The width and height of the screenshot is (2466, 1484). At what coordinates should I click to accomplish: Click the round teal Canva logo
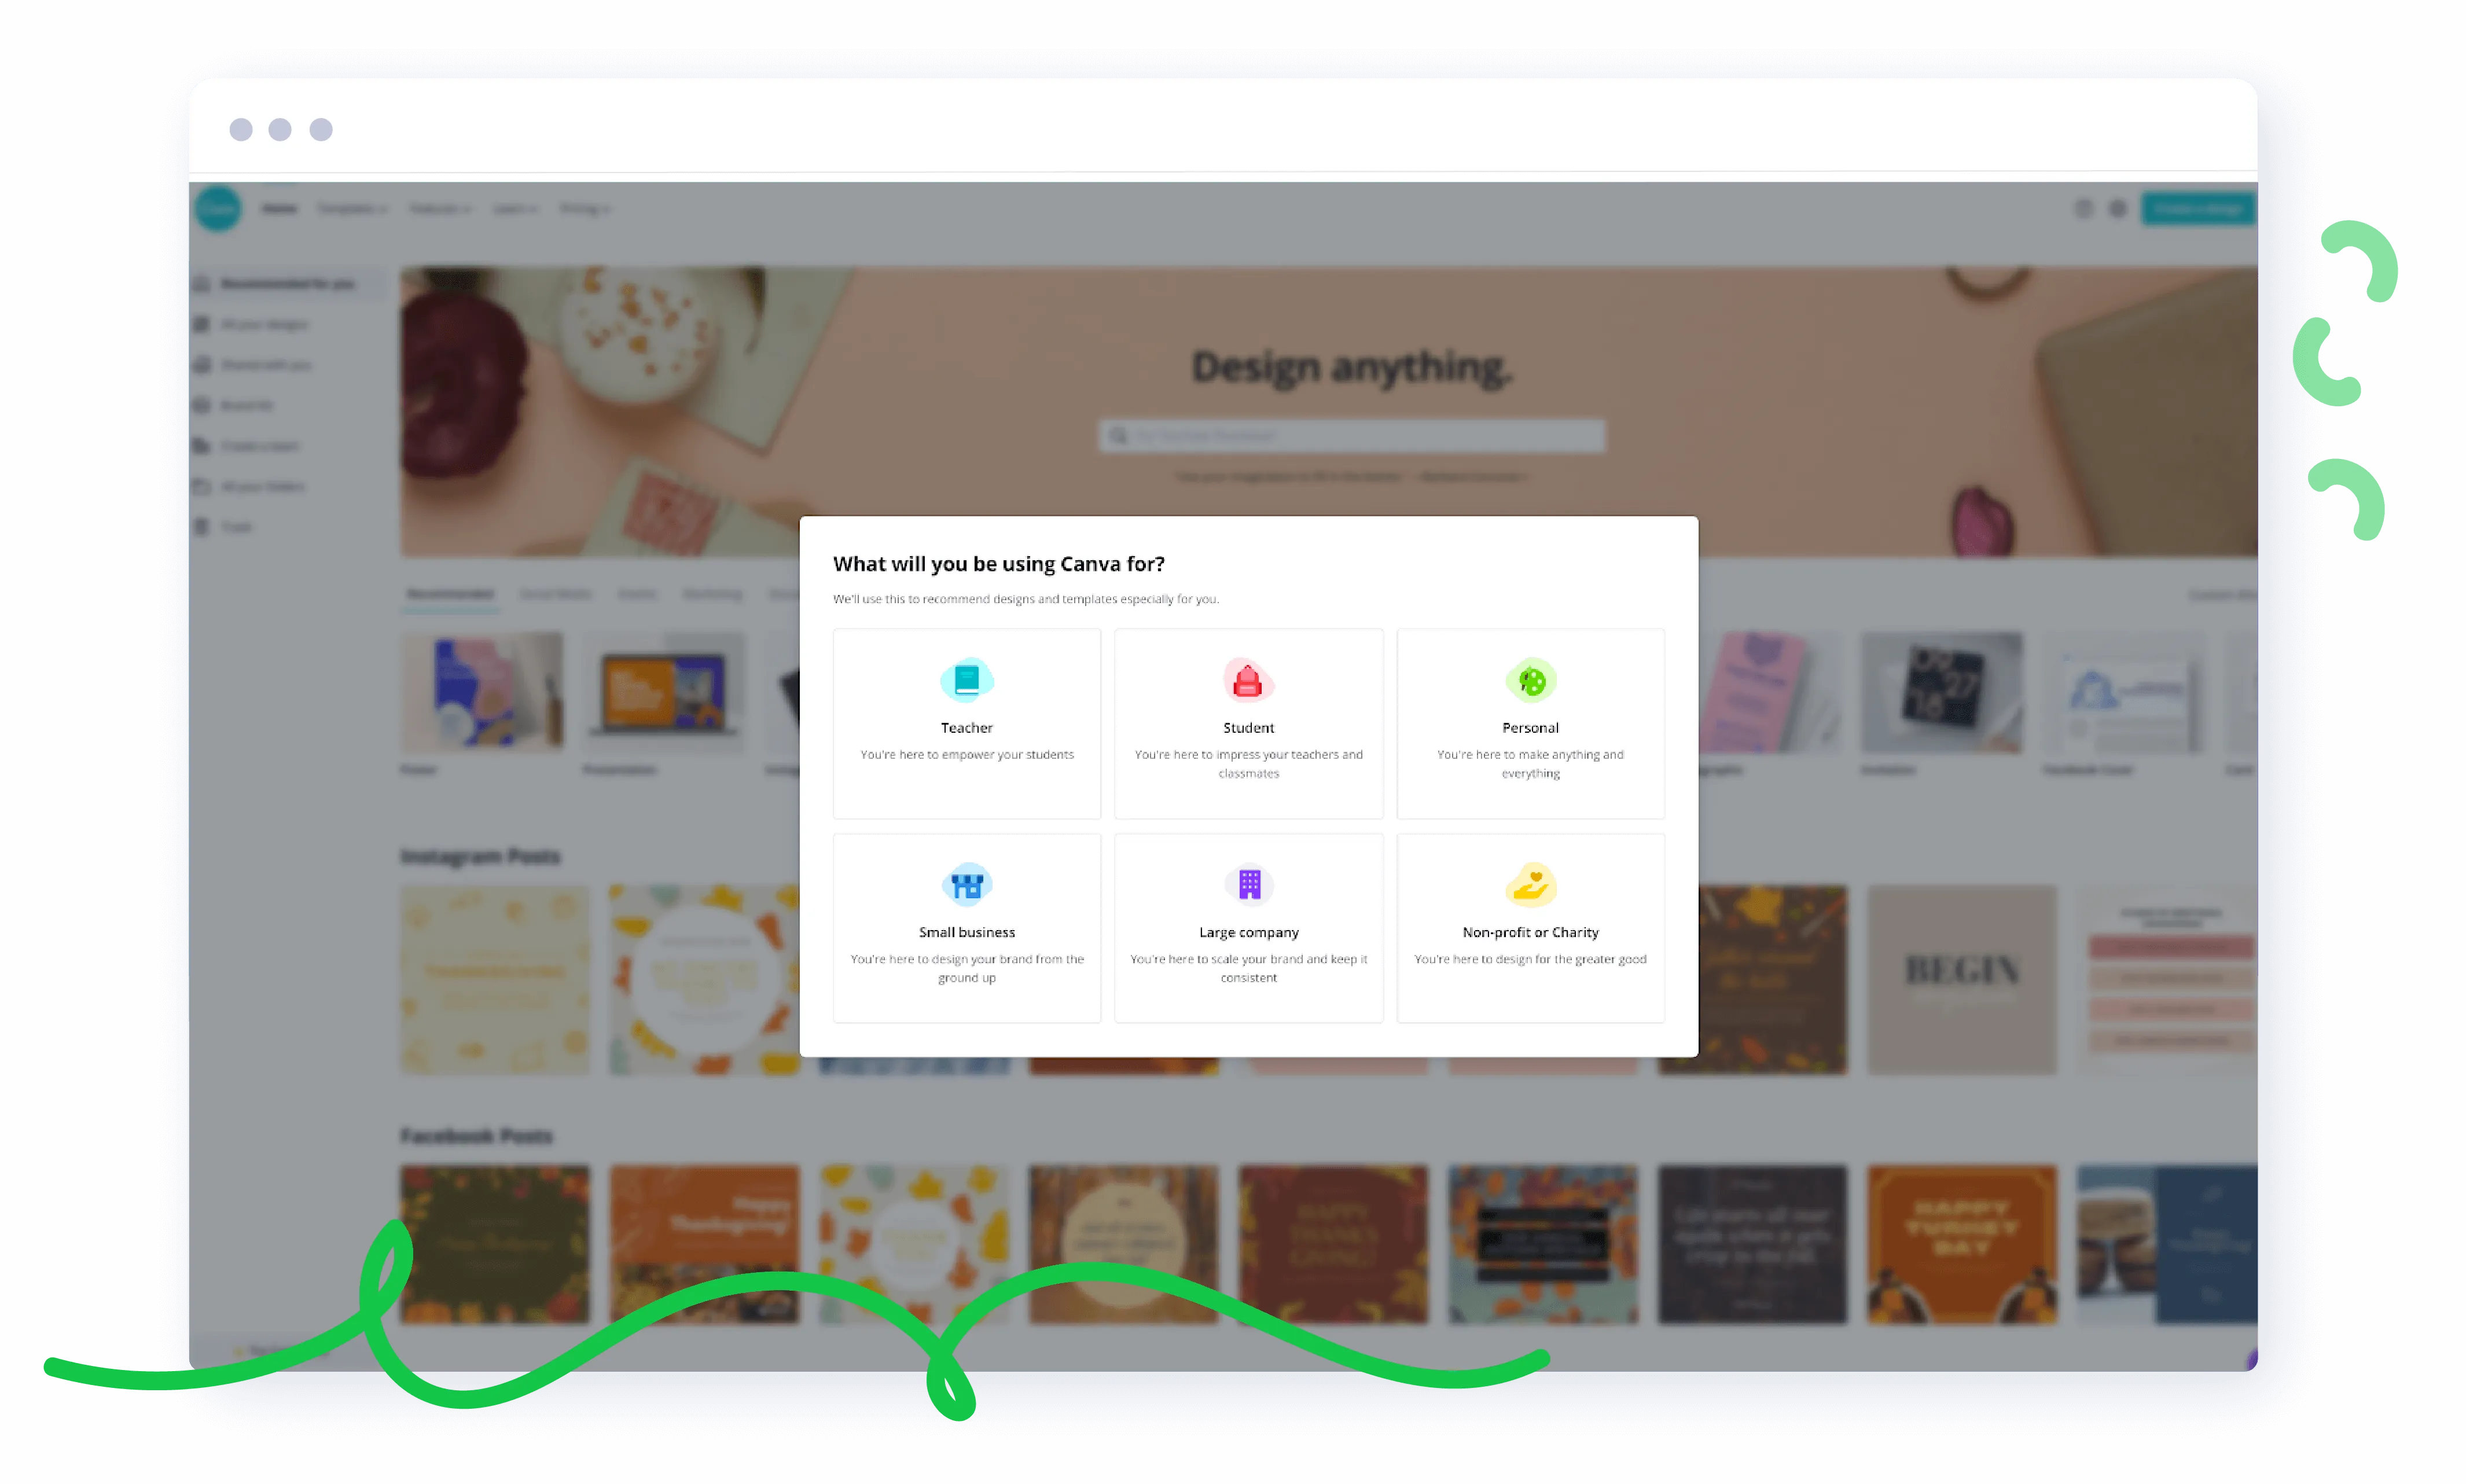[218, 208]
